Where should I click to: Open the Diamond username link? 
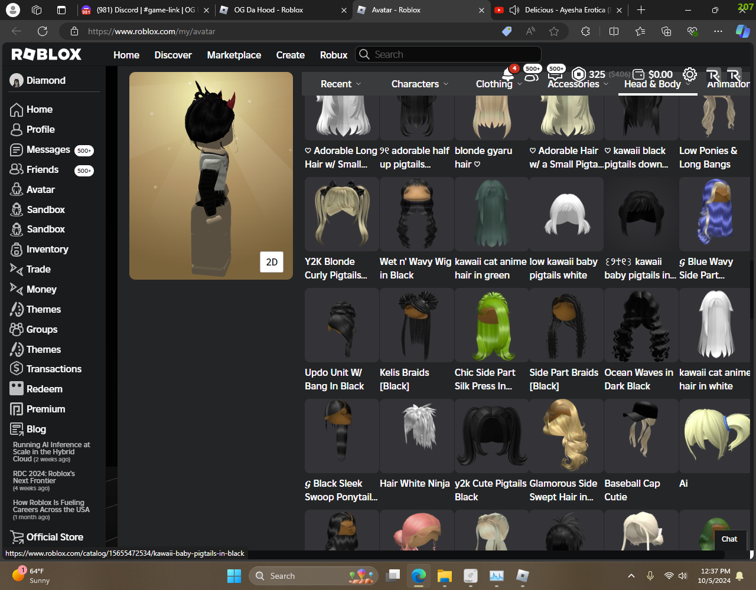46,80
